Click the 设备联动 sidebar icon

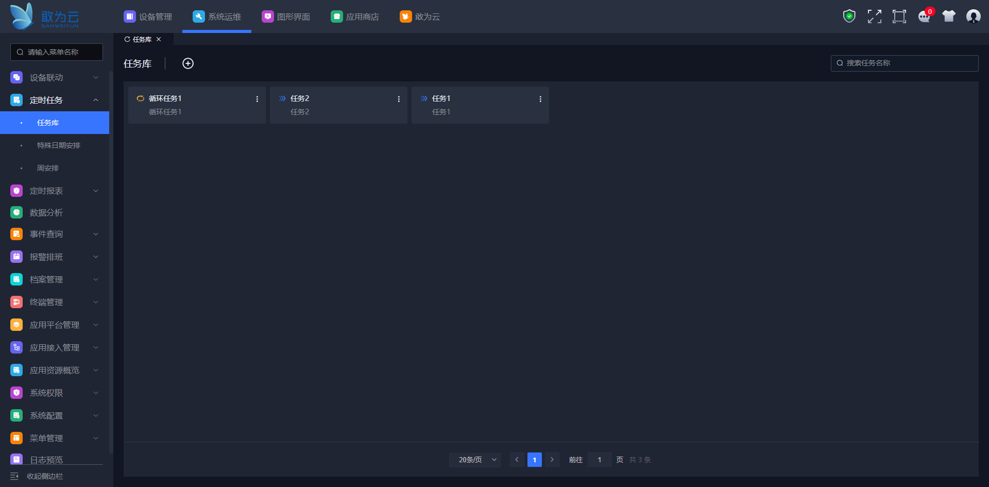coord(16,77)
